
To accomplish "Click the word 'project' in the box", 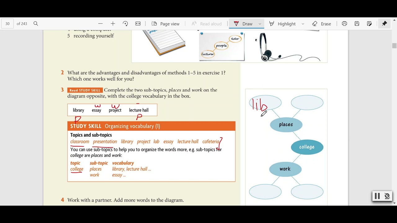I will coord(115,110).
